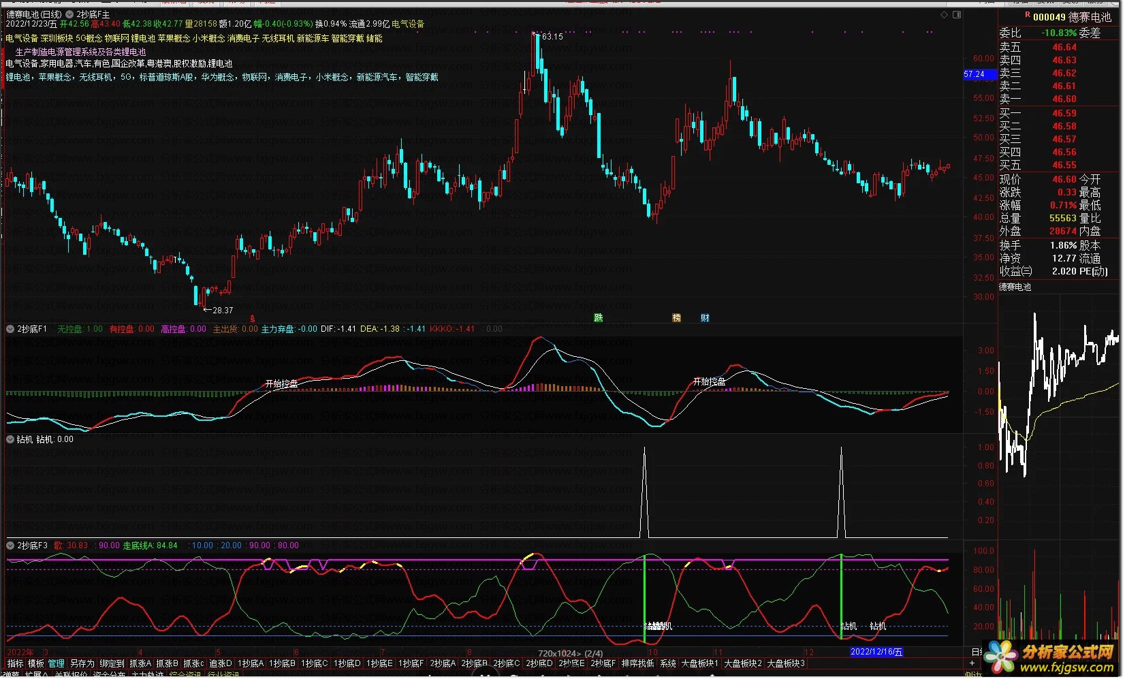This screenshot has height=679, width=1125.
Task: Click the 综合资讯 tab at the bottom
Action: 185,675
